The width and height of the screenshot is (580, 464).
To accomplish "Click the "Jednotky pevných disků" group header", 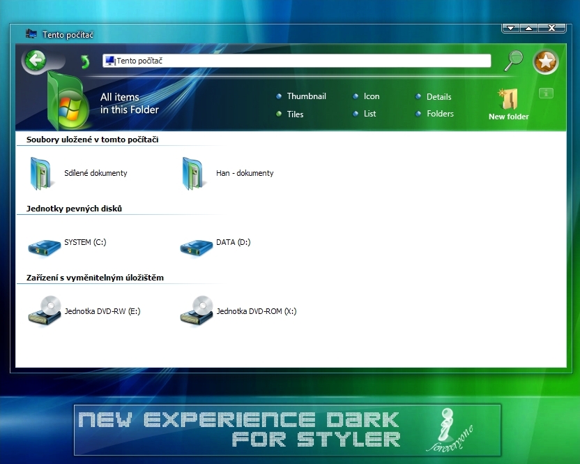I will 74,209.
